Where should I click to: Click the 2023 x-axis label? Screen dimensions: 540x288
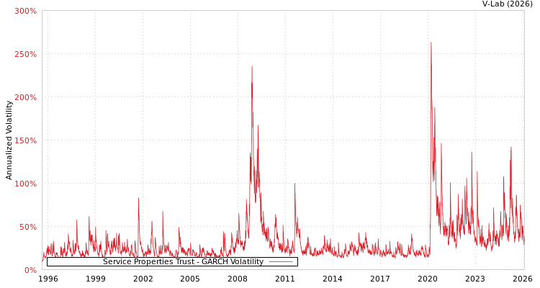[x=475, y=279]
